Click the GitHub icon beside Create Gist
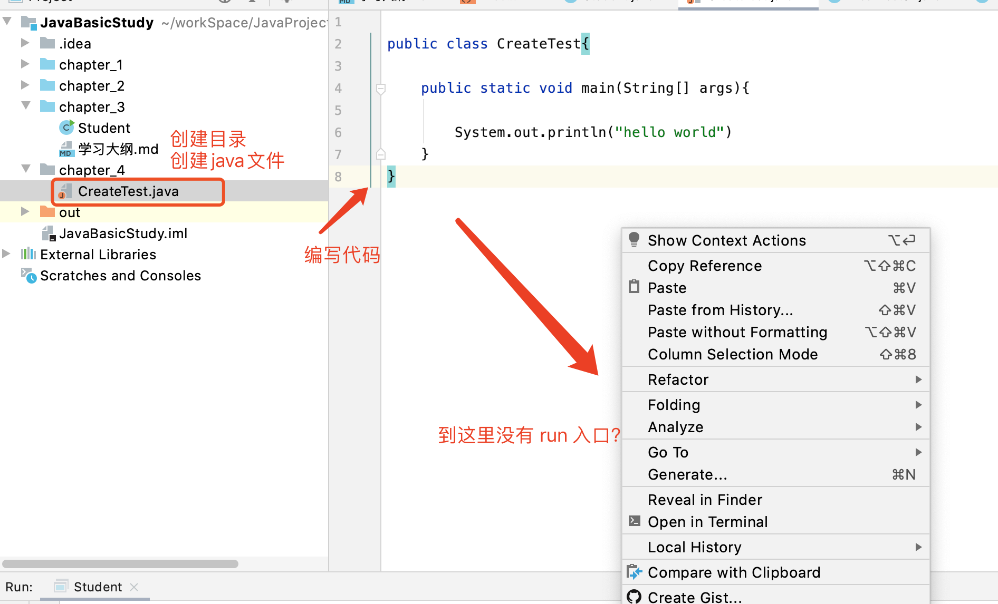This screenshot has width=998, height=604. (634, 597)
